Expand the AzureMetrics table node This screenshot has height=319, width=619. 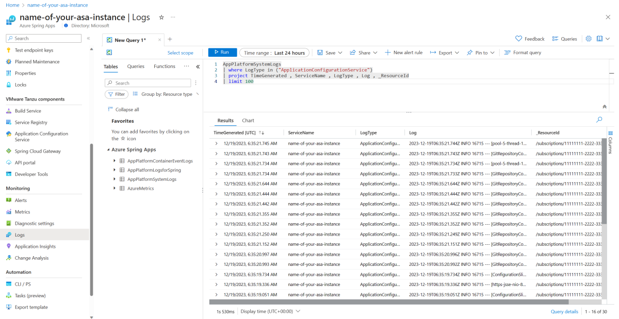point(115,189)
